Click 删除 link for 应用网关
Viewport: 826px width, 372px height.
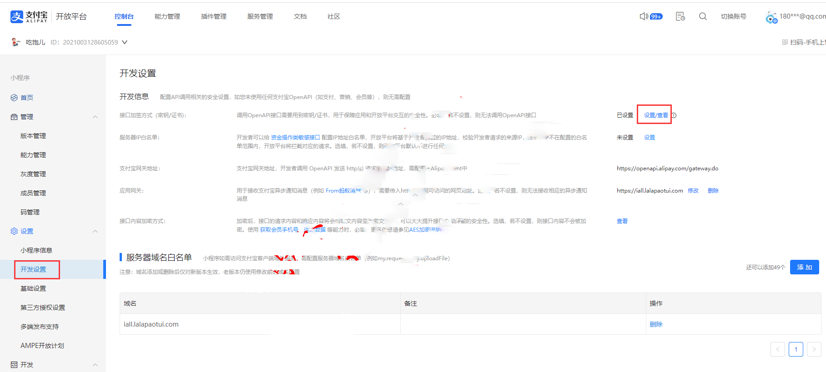coord(713,191)
